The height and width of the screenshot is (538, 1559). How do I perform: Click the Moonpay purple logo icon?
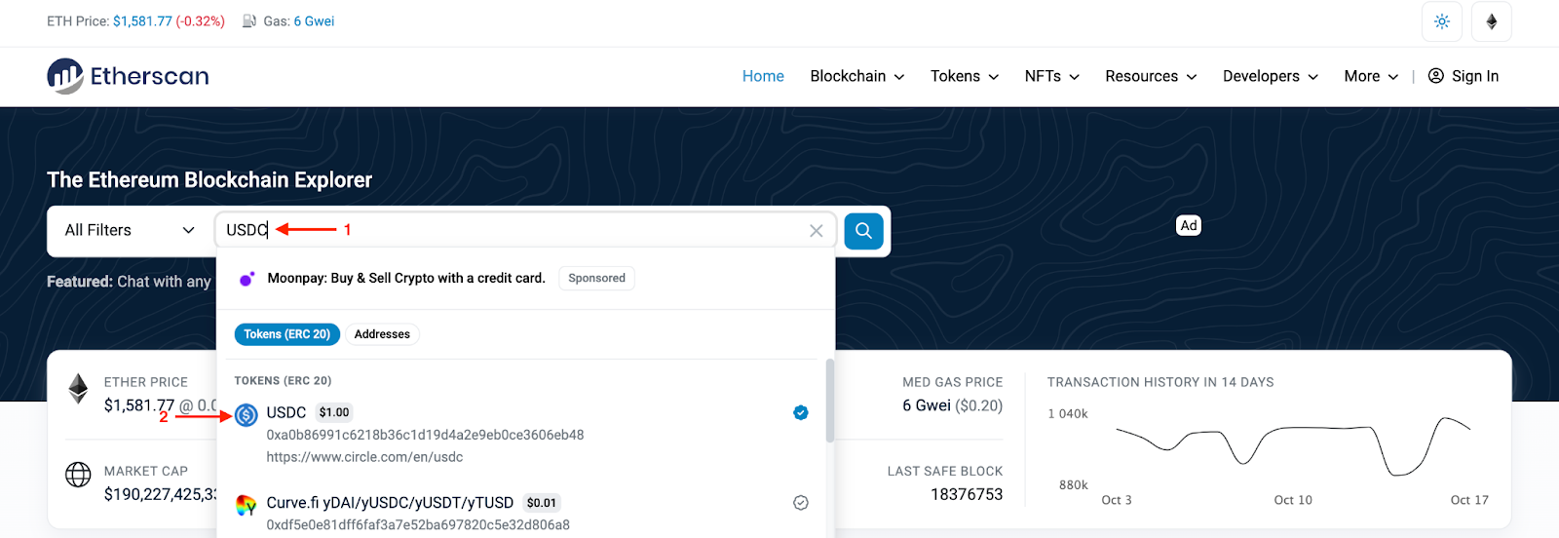tap(247, 279)
